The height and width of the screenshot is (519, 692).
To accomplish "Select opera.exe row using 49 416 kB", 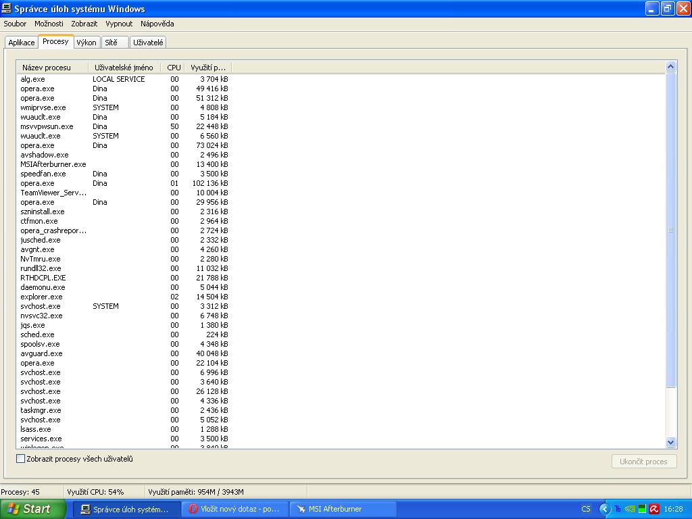I will click(124, 89).
